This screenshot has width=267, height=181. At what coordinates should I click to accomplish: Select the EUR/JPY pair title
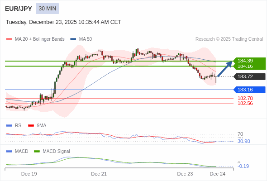point(19,9)
